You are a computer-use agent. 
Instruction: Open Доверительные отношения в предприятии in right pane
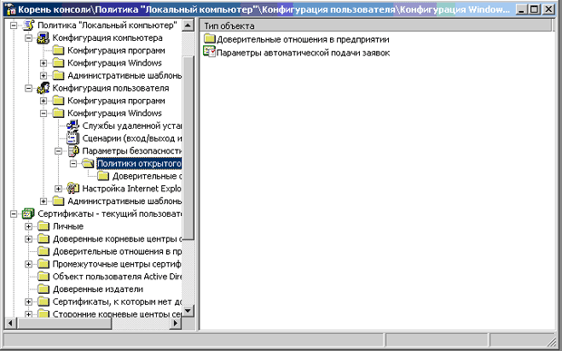click(303, 39)
